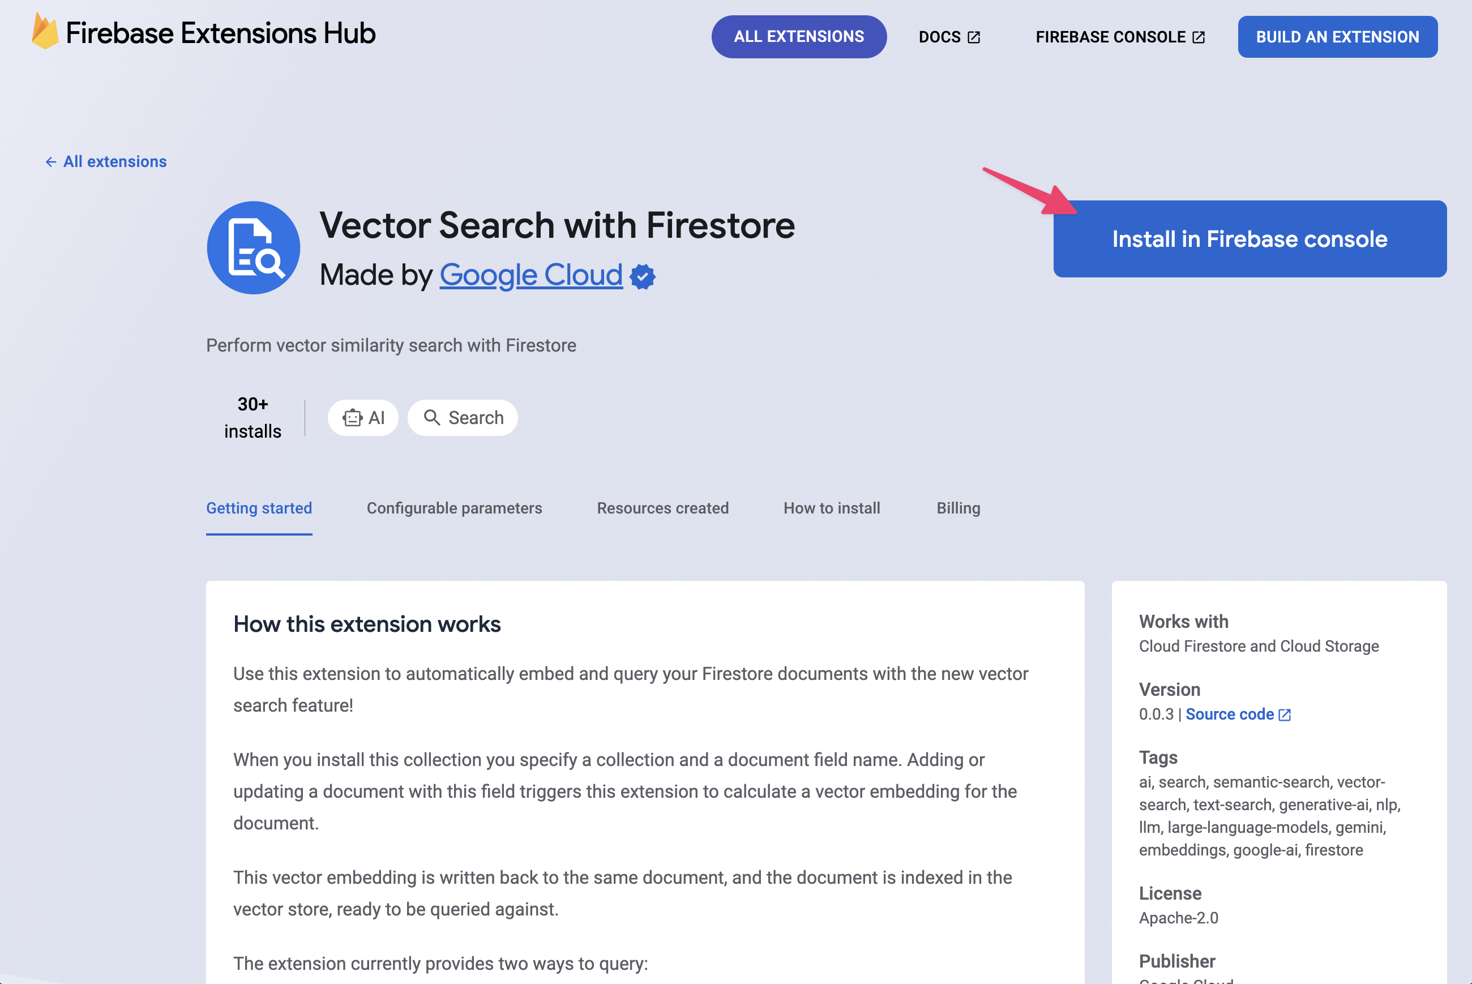Select the Billing tab
This screenshot has height=984, width=1472.
tap(958, 508)
